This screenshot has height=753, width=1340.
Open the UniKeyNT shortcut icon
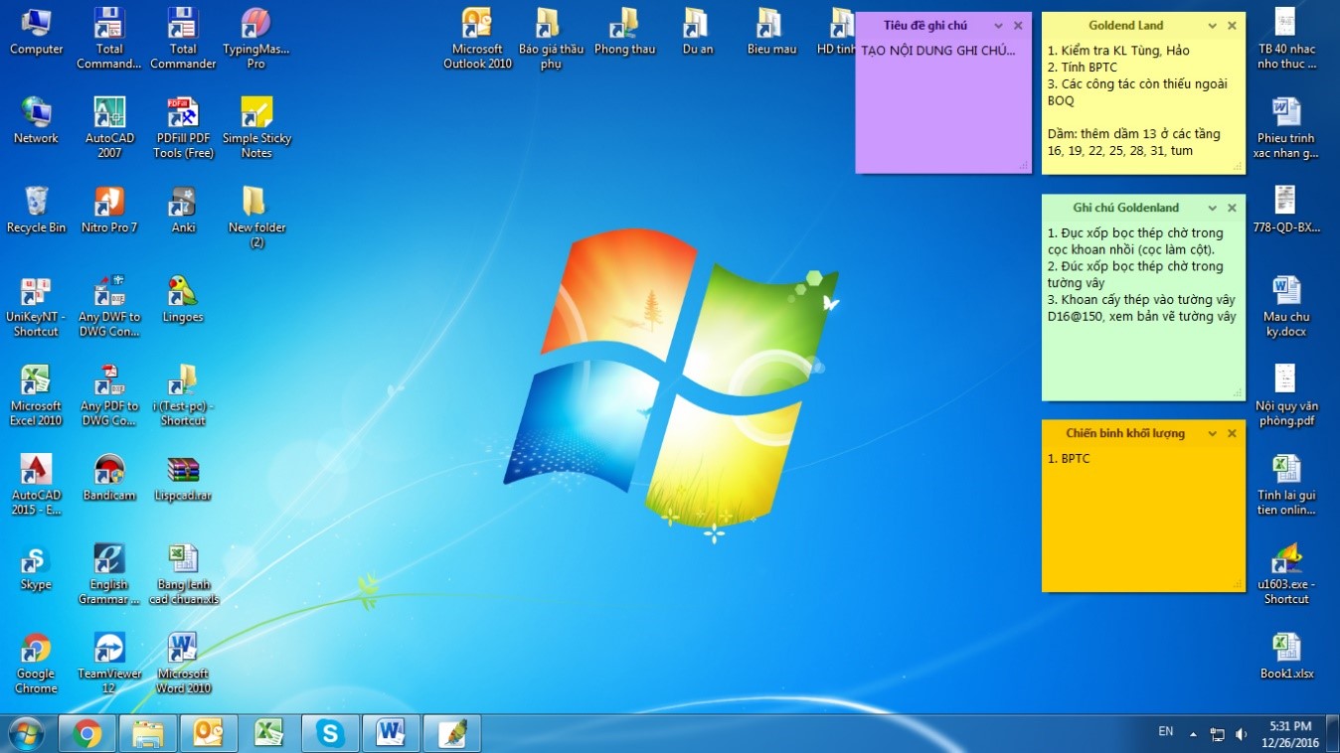pyautogui.click(x=36, y=293)
